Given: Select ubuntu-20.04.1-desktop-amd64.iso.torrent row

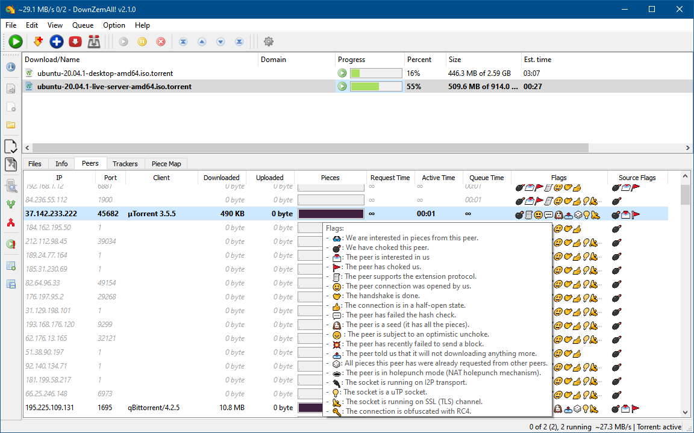Looking at the screenshot, I should click(358, 73).
